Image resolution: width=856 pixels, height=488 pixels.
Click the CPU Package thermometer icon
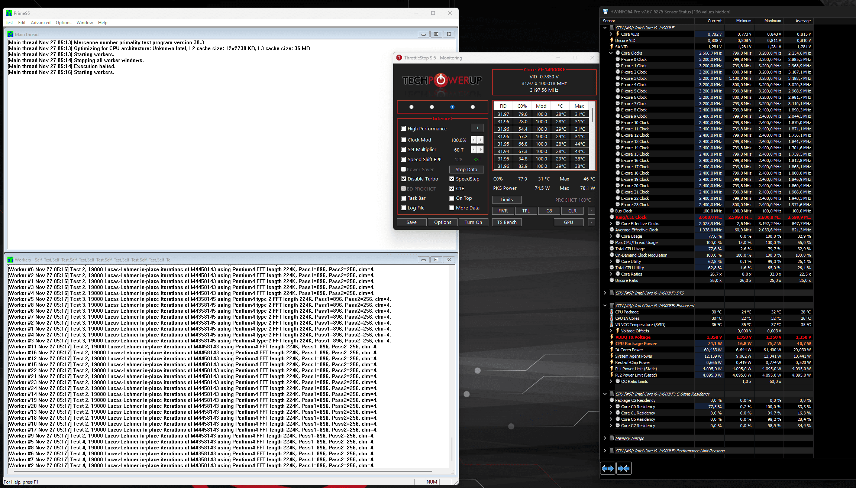coord(611,312)
